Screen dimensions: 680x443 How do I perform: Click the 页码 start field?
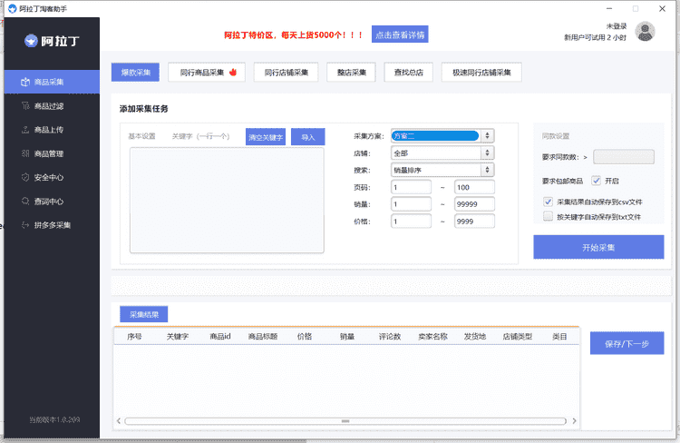click(x=411, y=187)
